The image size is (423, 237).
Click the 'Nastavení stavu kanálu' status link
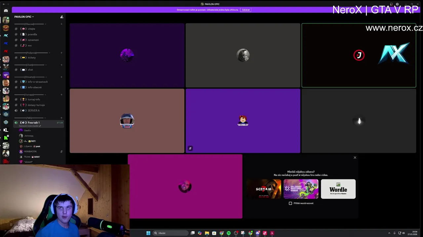30,126
